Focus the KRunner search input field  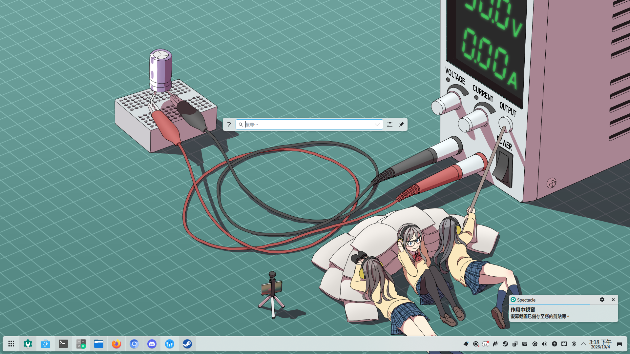pyautogui.click(x=309, y=125)
